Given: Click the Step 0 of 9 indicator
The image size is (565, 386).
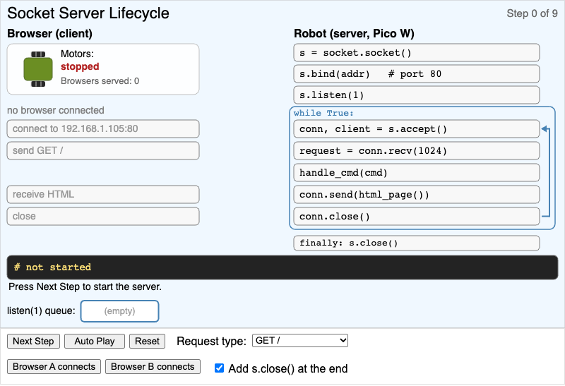Looking at the screenshot, I should click(x=532, y=13).
